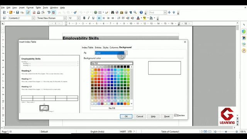Click the dialog Help button
The image size is (247, 139).
153,116
